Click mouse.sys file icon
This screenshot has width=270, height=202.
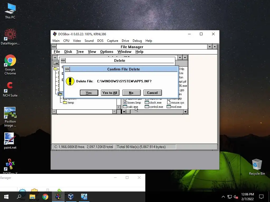(x=168, y=103)
